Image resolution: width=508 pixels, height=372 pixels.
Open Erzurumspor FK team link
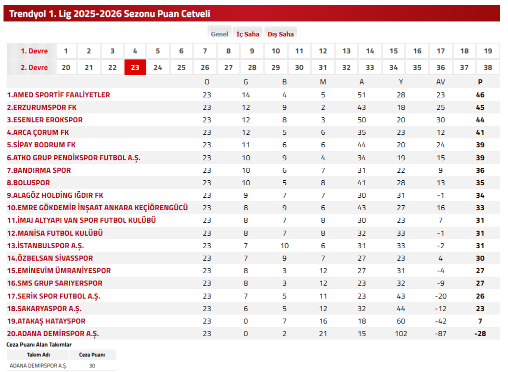tap(41, 107)
